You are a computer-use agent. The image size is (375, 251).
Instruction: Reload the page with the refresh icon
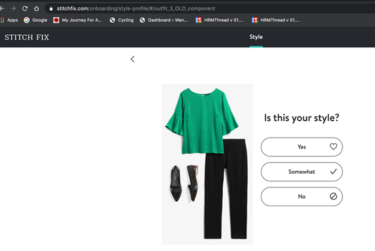(25, 9)
